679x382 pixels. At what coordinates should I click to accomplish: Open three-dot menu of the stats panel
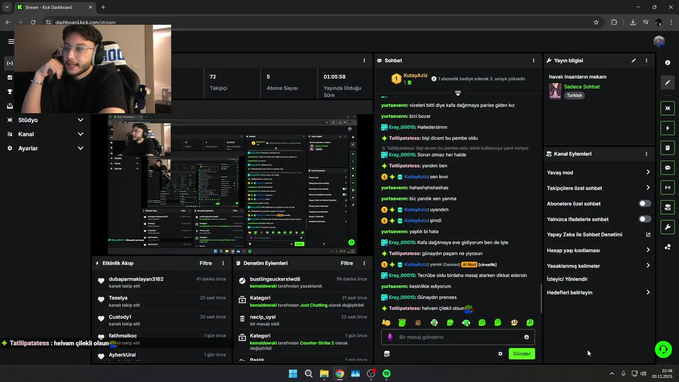(x=364, y=60)
